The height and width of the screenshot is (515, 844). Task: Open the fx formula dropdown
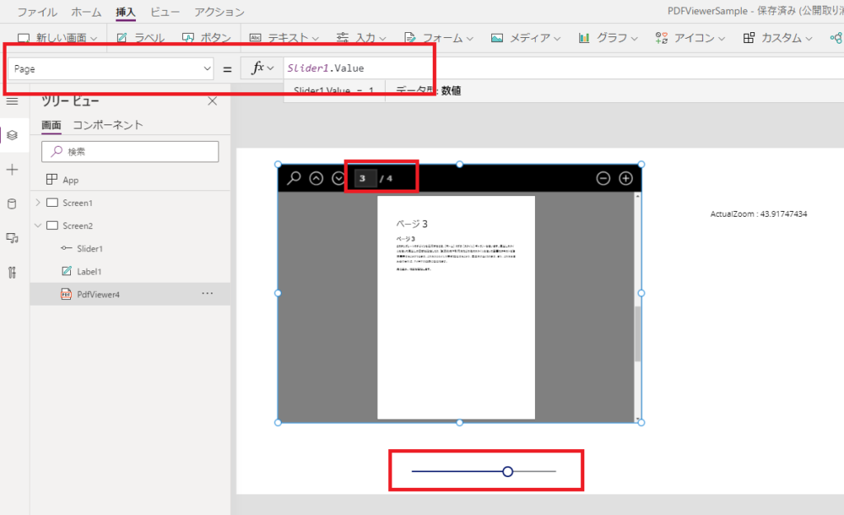coord(263,68)
